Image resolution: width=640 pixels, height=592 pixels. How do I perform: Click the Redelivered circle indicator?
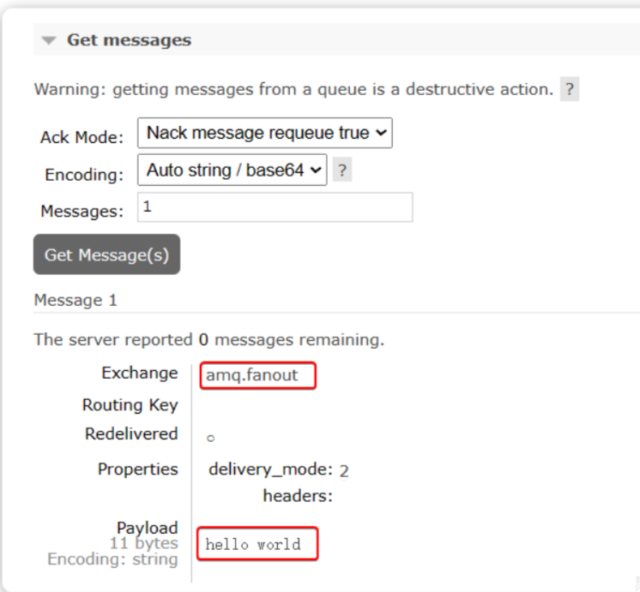tap(210, 438)
